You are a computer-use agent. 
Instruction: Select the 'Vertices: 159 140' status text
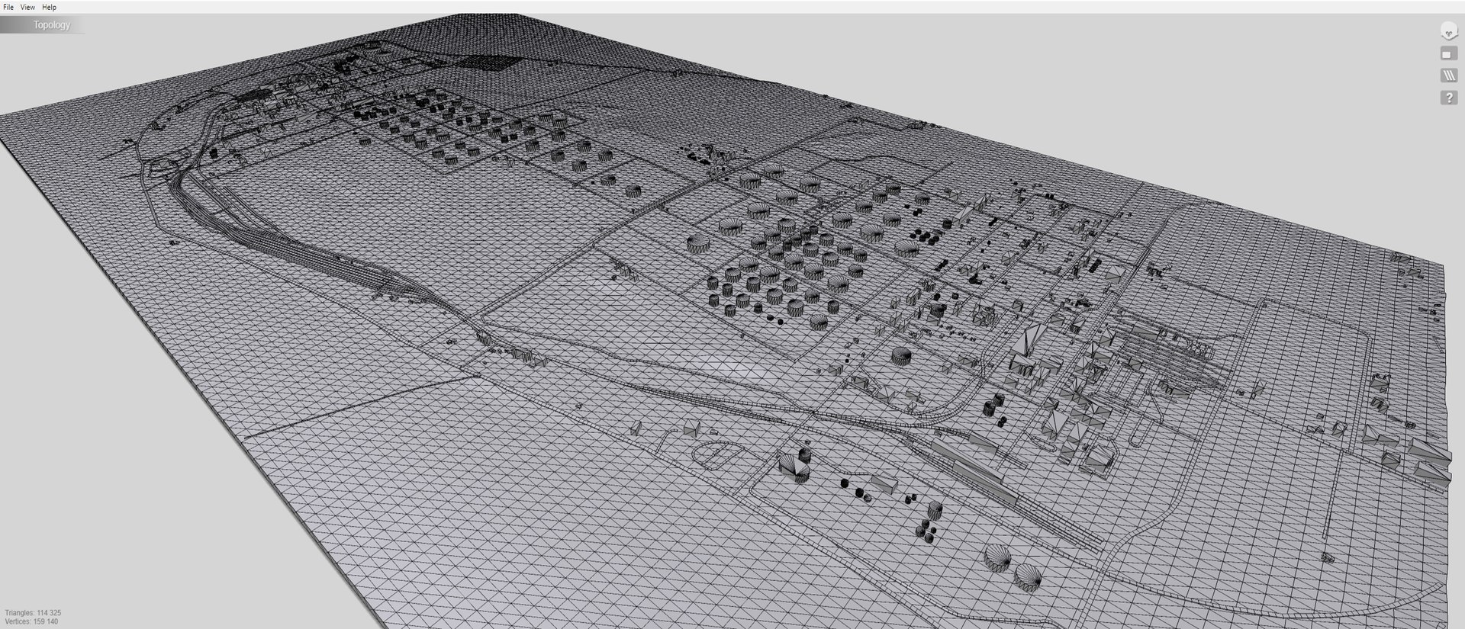(31, 622)
